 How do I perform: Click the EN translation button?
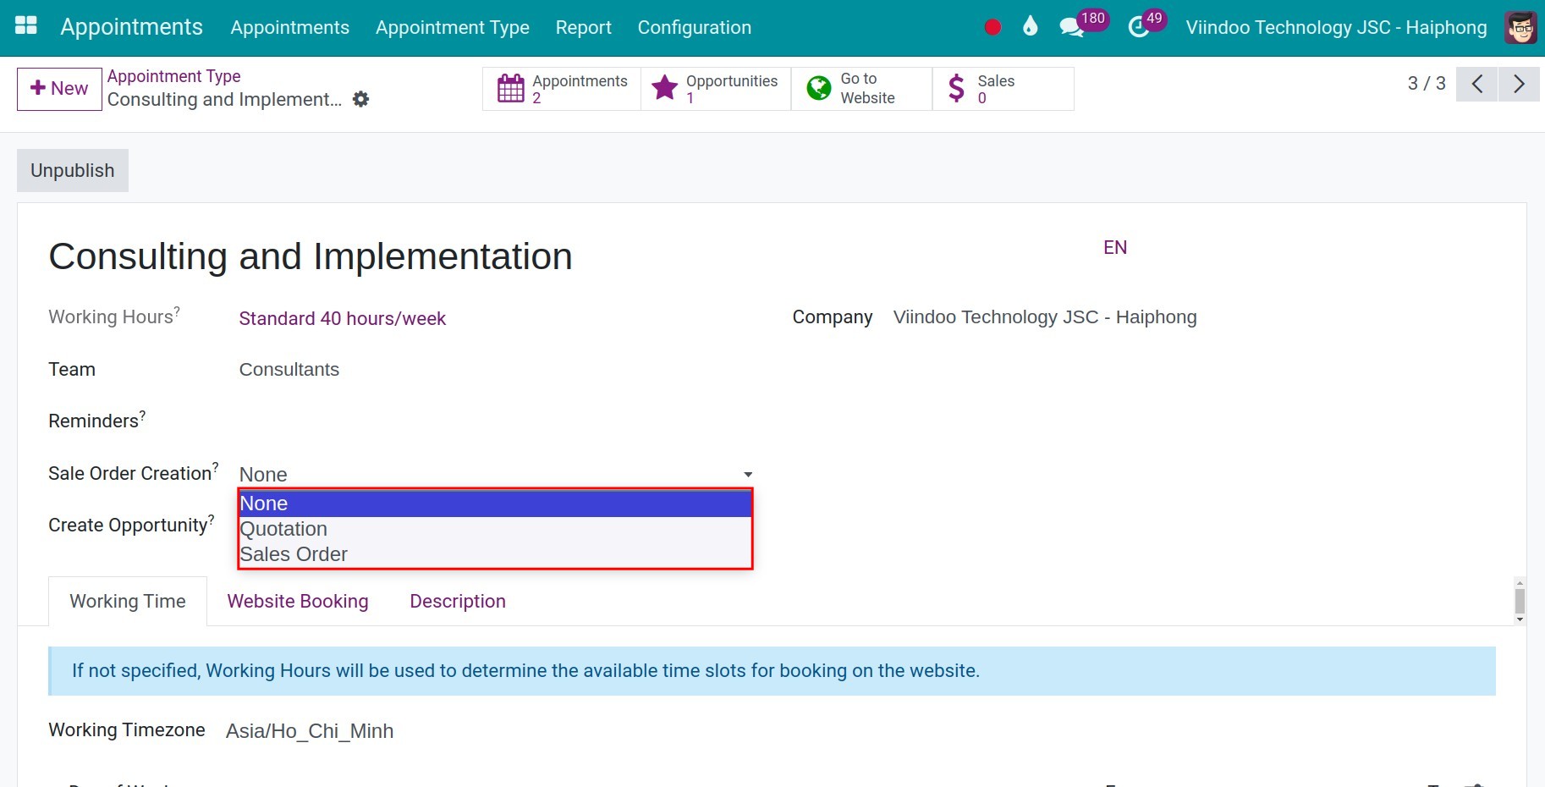tap(1115, 247)
